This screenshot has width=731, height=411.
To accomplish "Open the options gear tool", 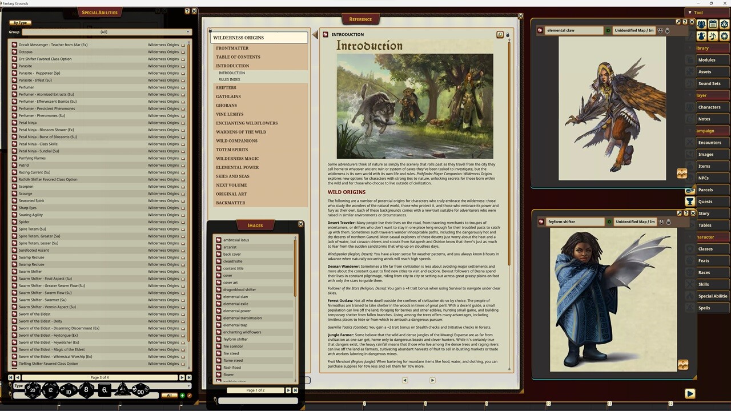I will [x=724, y=36].
